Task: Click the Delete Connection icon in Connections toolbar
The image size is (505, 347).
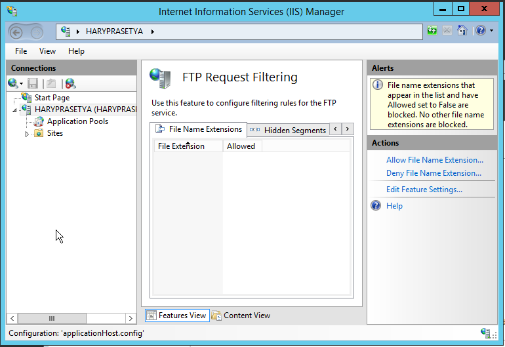Action: pos(70,83)
